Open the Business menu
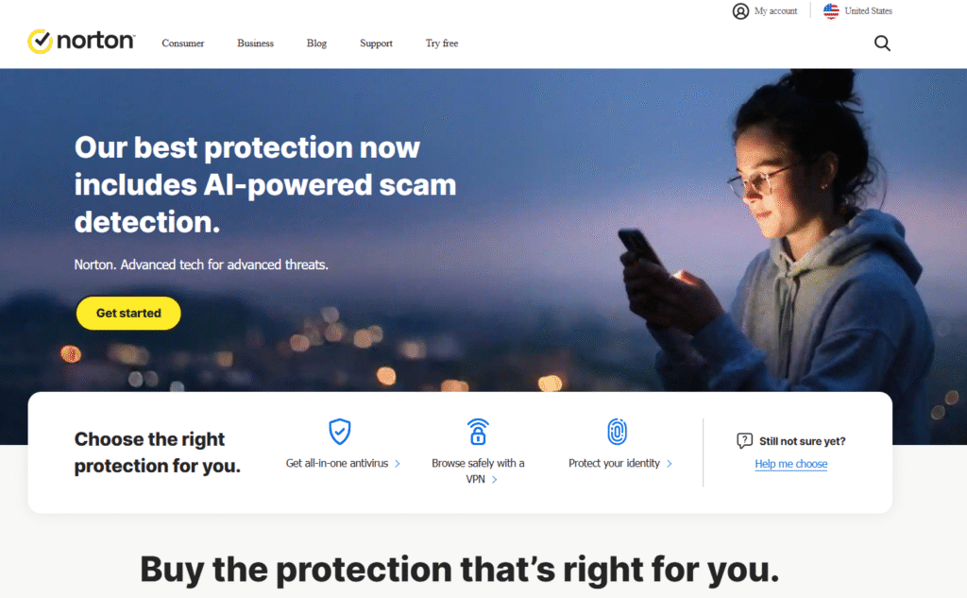Viewport: 967px width, 598px height. tap(255, 43)
